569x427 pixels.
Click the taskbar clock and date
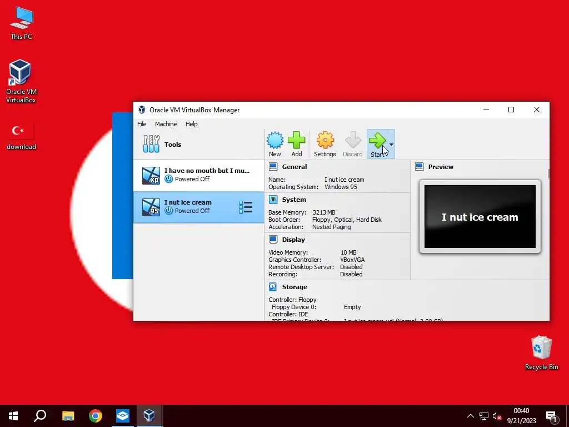point(521,416)
